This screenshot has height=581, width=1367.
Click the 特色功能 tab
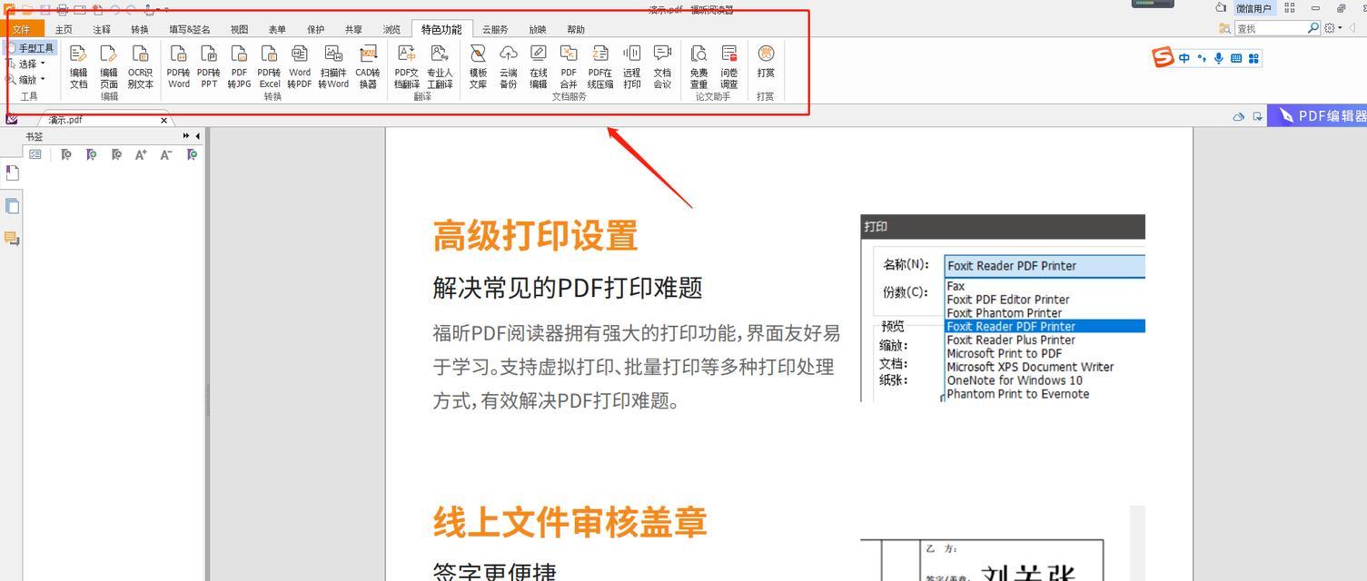click(x=441, y=29)
